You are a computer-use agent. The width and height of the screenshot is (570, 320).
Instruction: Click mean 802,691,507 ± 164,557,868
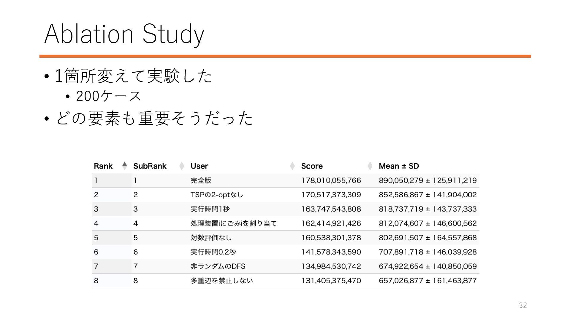pos(428,238)
